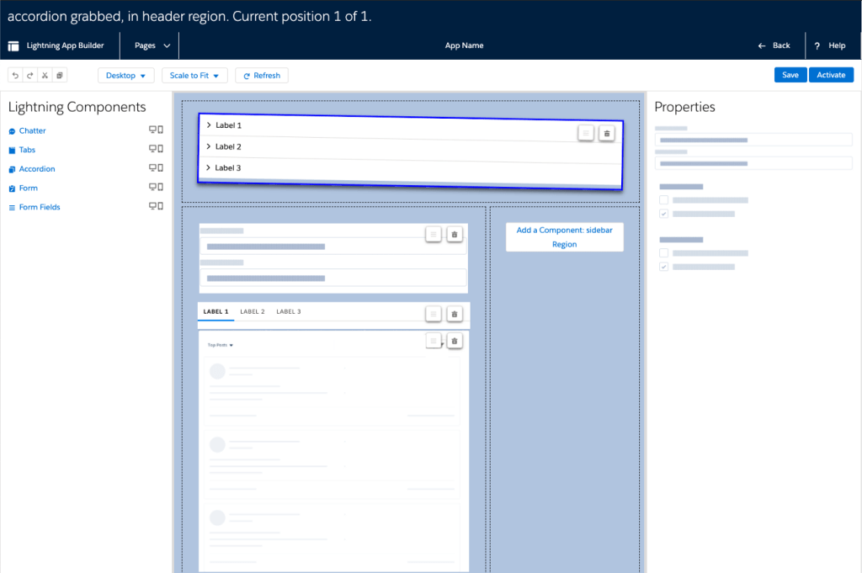Select Accordion in Lightning Components list
Screen dimensions: 862x573
point(37,168)
